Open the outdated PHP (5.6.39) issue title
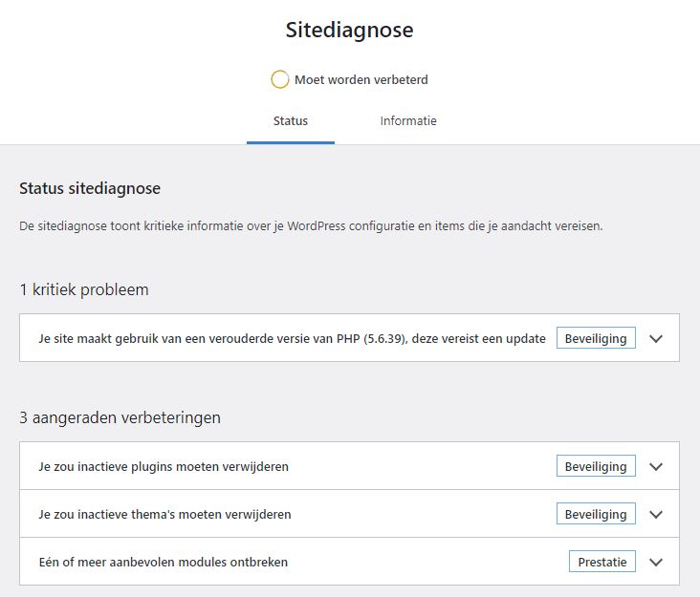This screenshot has width=700, height=597. (292, 338)
